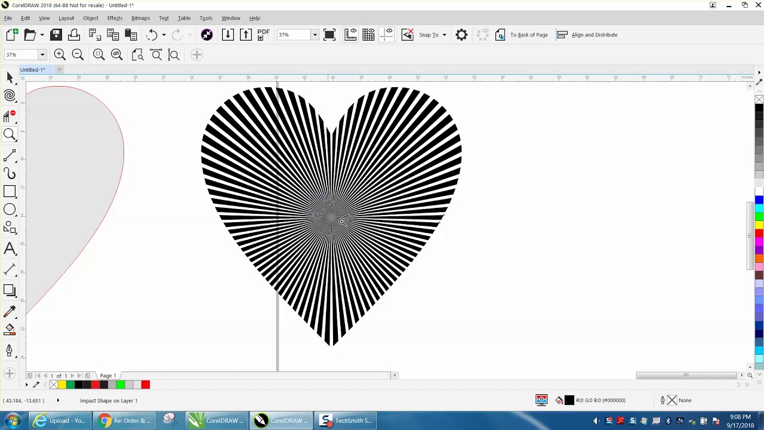The image size is (764, 430).
Task: Open TechSmith taskbar item
Action: click(346, 420)
